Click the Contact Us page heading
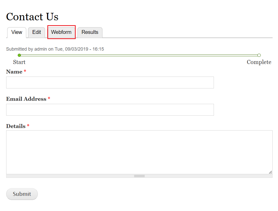The image size is (278, 211). pyautogui.click(x=32, y=17)
